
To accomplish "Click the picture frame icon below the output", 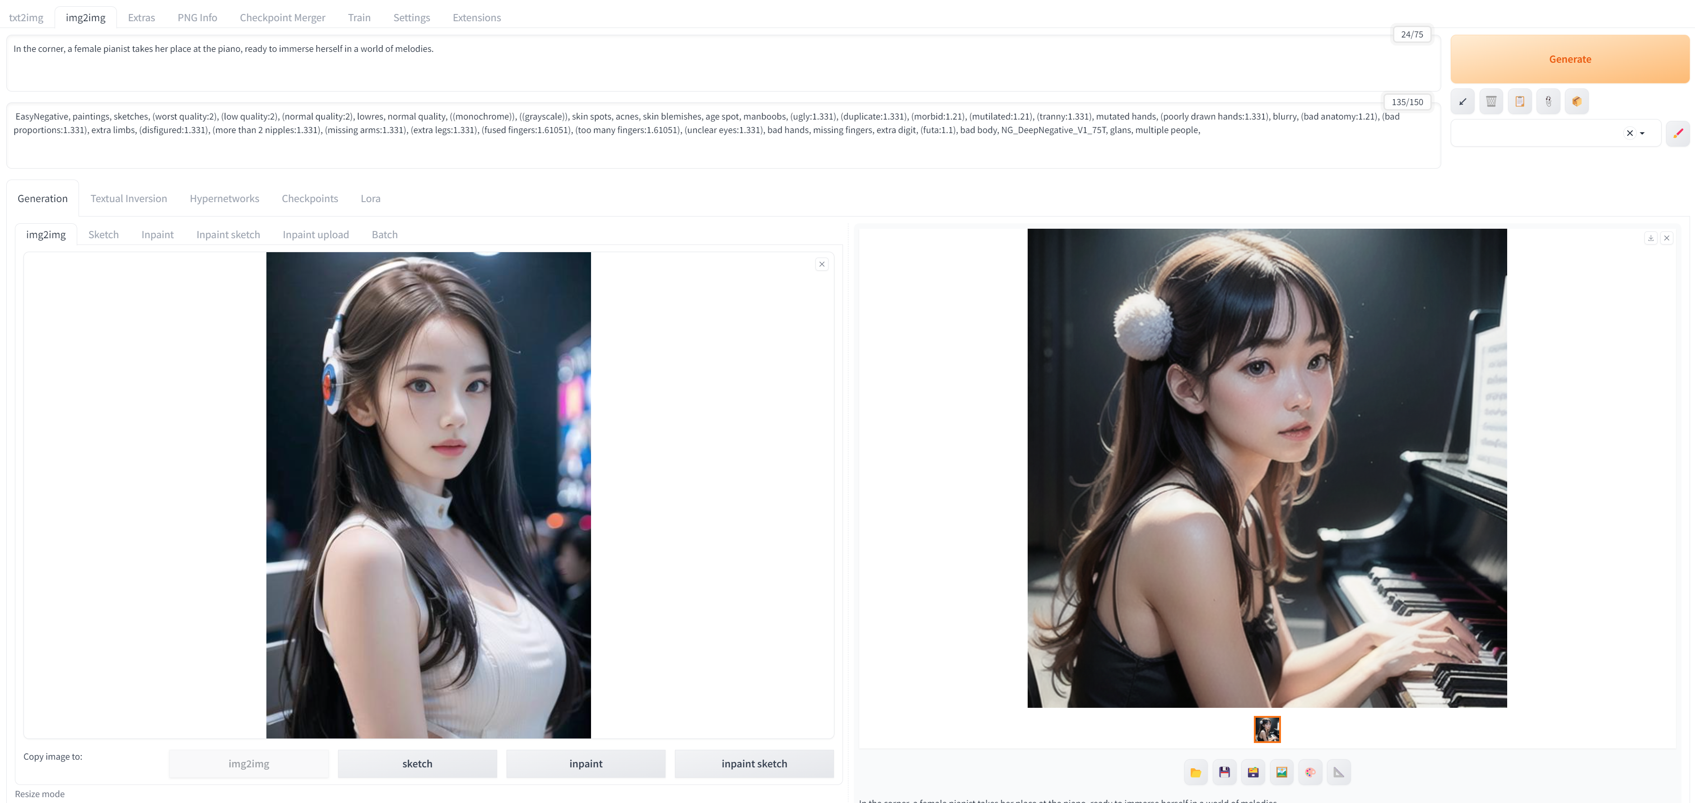I will pyautogui.click(x=1281, y=772).
